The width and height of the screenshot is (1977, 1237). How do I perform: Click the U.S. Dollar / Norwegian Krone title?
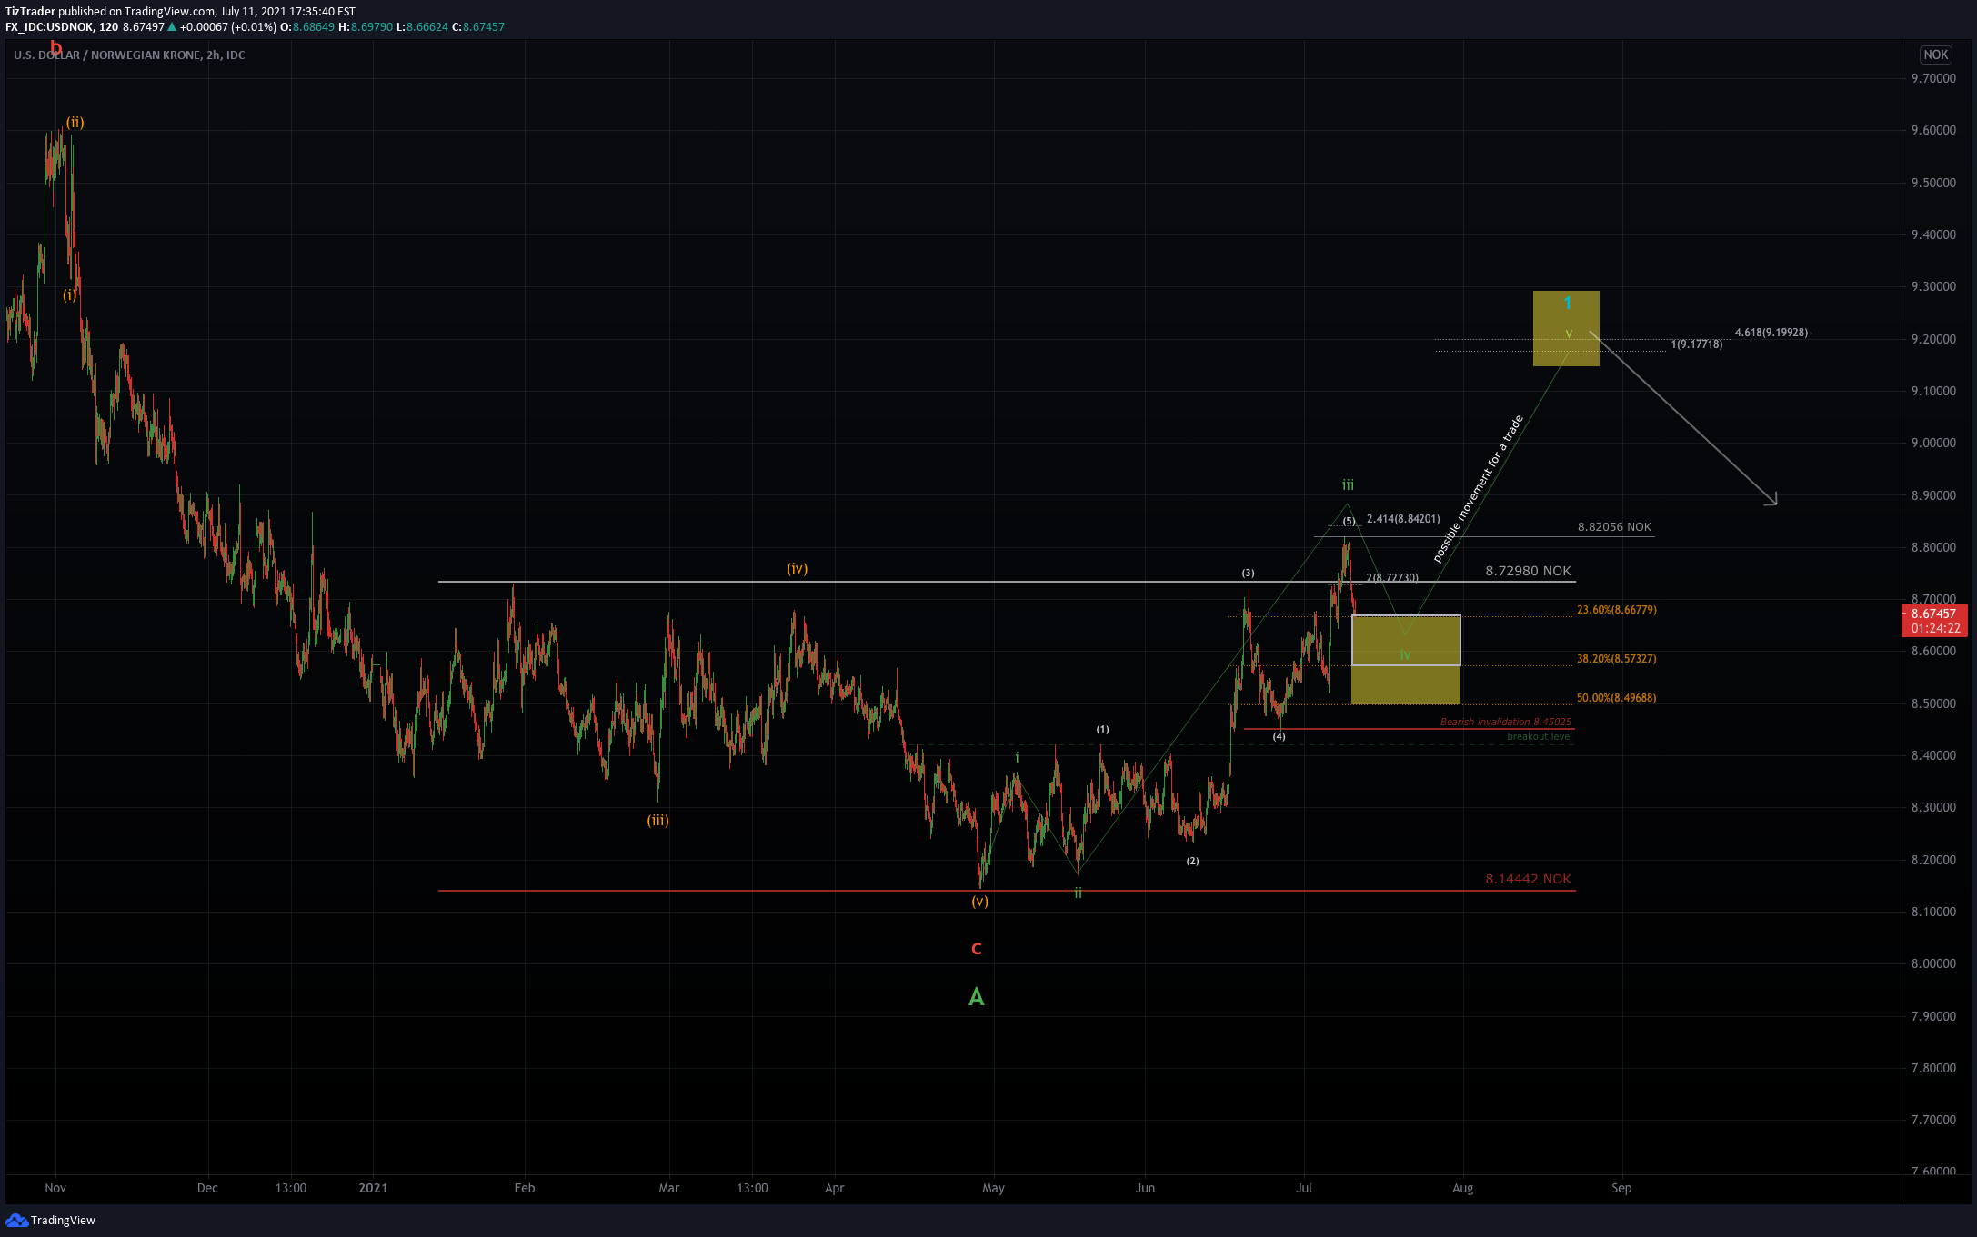(129, 55)
